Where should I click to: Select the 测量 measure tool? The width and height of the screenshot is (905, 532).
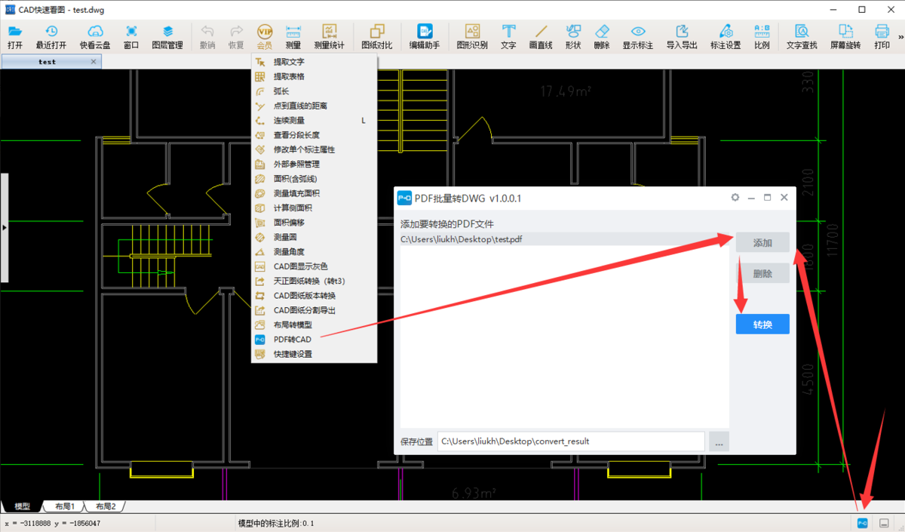[x=293, y=36]
